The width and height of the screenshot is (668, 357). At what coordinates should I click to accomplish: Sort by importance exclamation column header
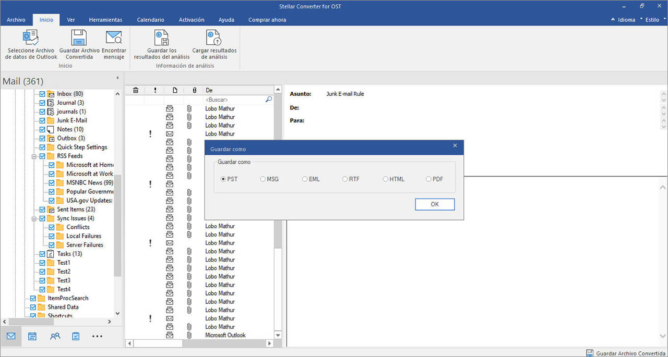(155, 90)
